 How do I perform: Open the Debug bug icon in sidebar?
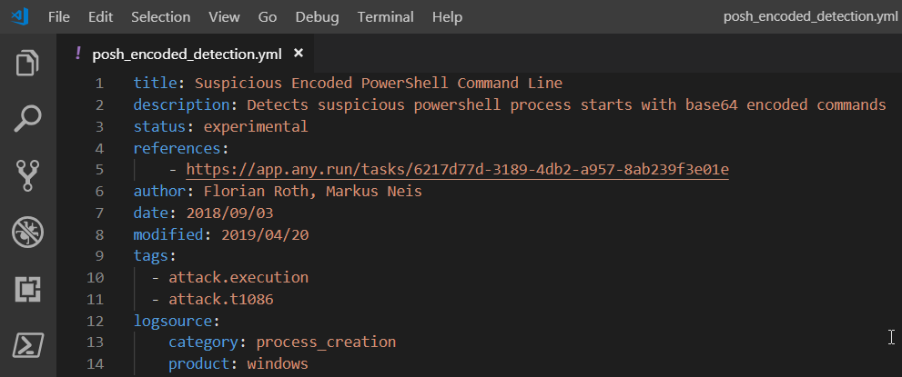(x=27, y=233)
